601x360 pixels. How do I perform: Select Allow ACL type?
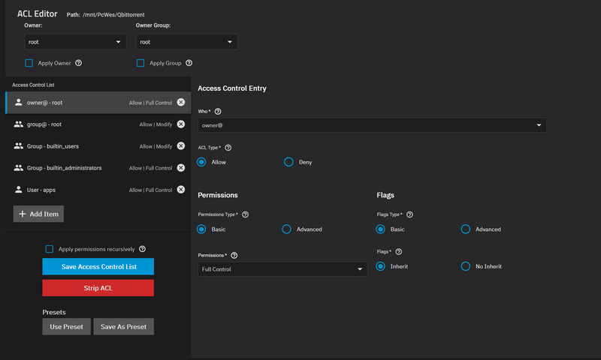[201, 162]
